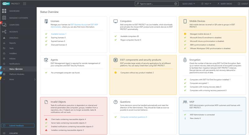The height and width of the screenshot is (135, 249).
Task: Click the Encryption padlock tile icon
Action: pos(185,60)
